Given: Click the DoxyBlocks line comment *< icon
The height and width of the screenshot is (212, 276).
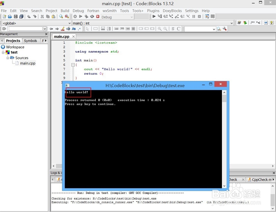Looking at the screenshot, I should (x=258, y=23).
